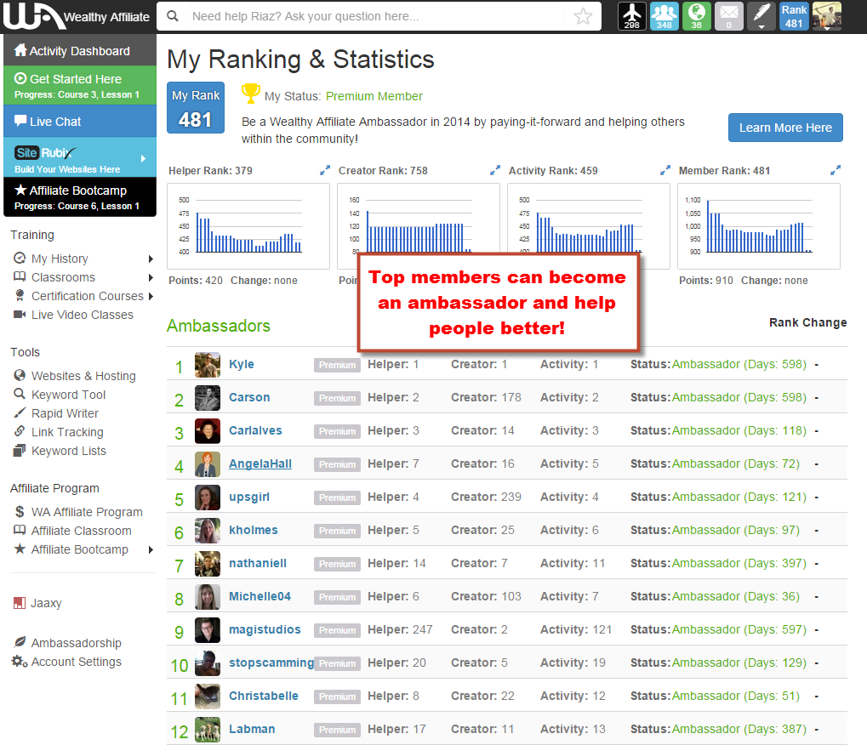Click 'Points: 420' under Helper Rank
This screenshot has height=745, width=867.
pyautogui.click(x=196, y=280)
